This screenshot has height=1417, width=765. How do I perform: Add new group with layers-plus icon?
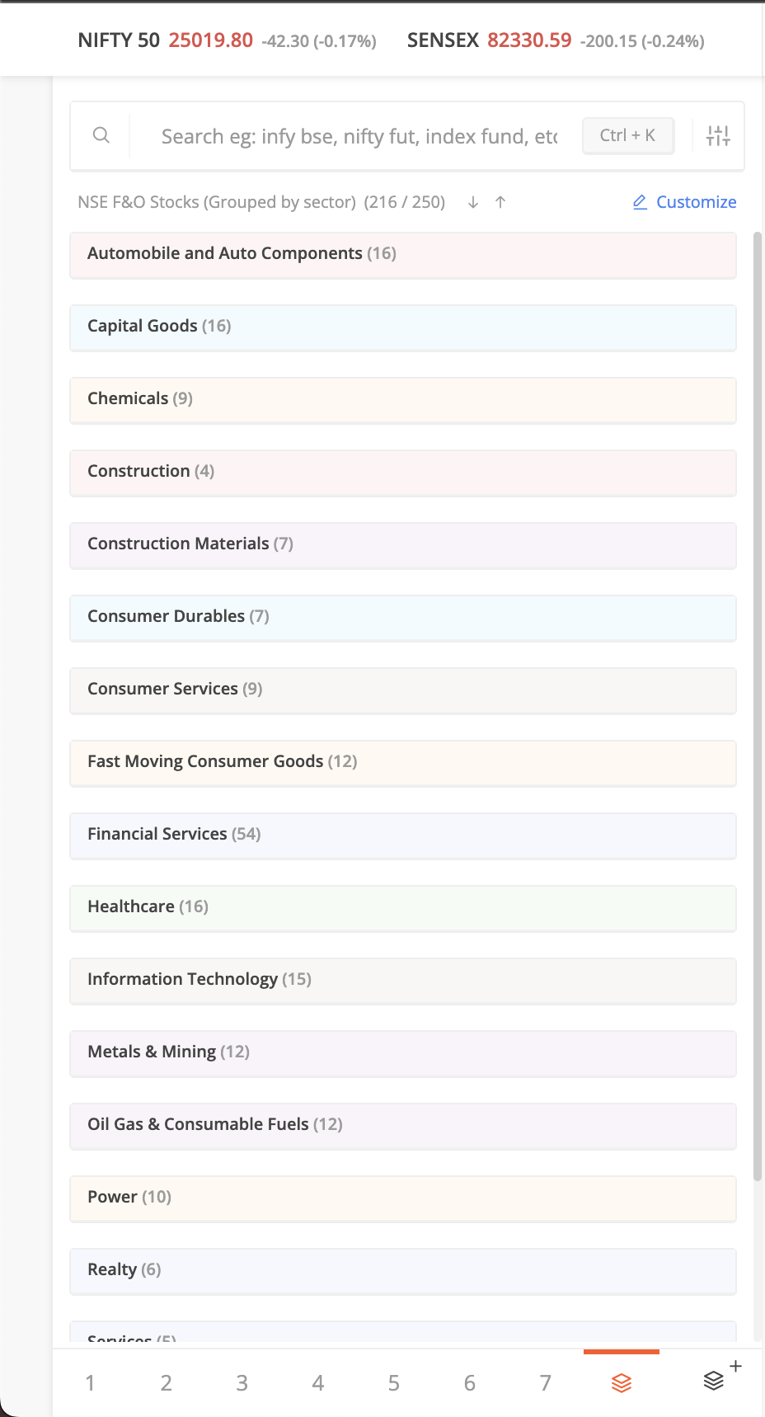tap(716, 1381)
